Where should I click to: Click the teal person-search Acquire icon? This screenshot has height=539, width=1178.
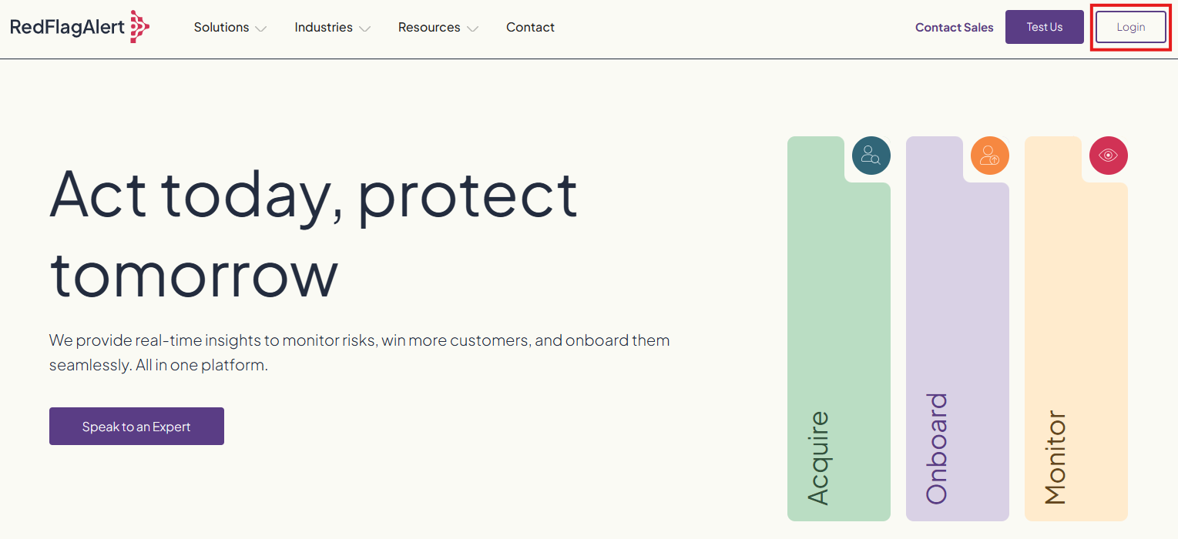click(871, 156)
